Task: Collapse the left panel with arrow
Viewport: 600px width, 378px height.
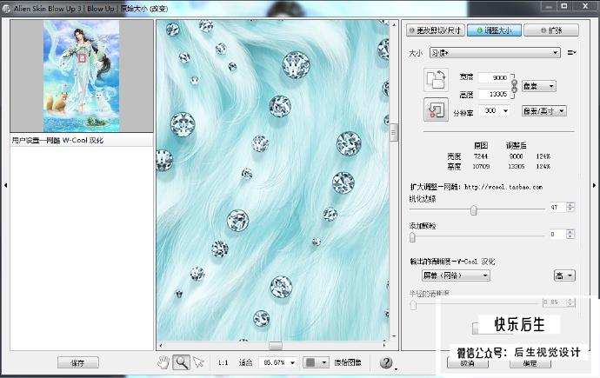Action: tap(5, 185)
